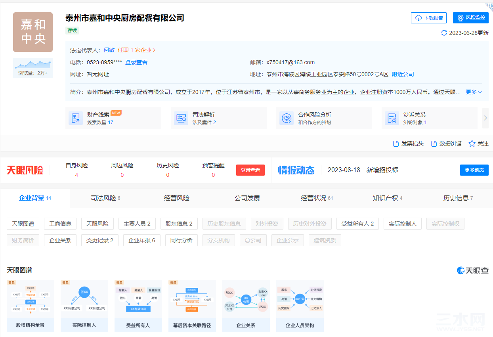This screenshot has height=337, width=493.
Task: Select the 股东信息 2 tag
Action: (x=179, y=224)
